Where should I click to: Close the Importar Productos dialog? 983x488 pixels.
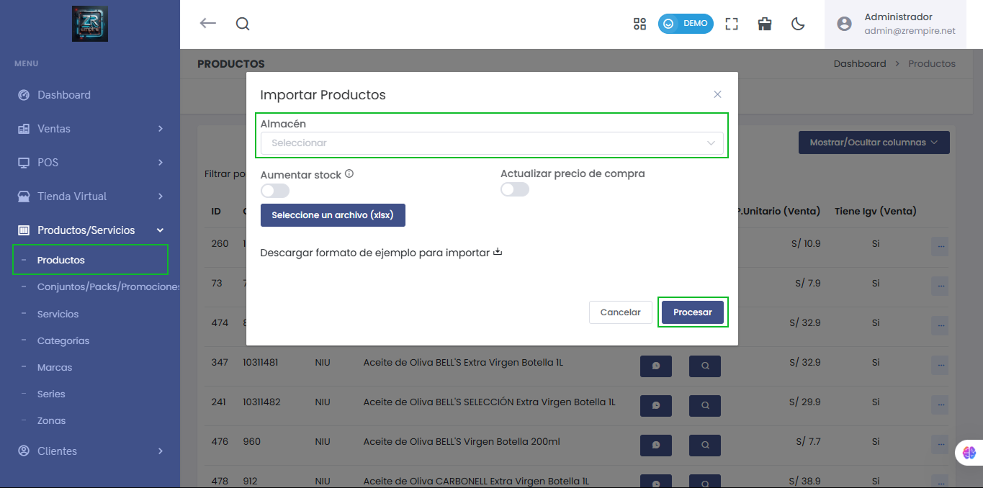pyautogui.click(x=717, y=94)
